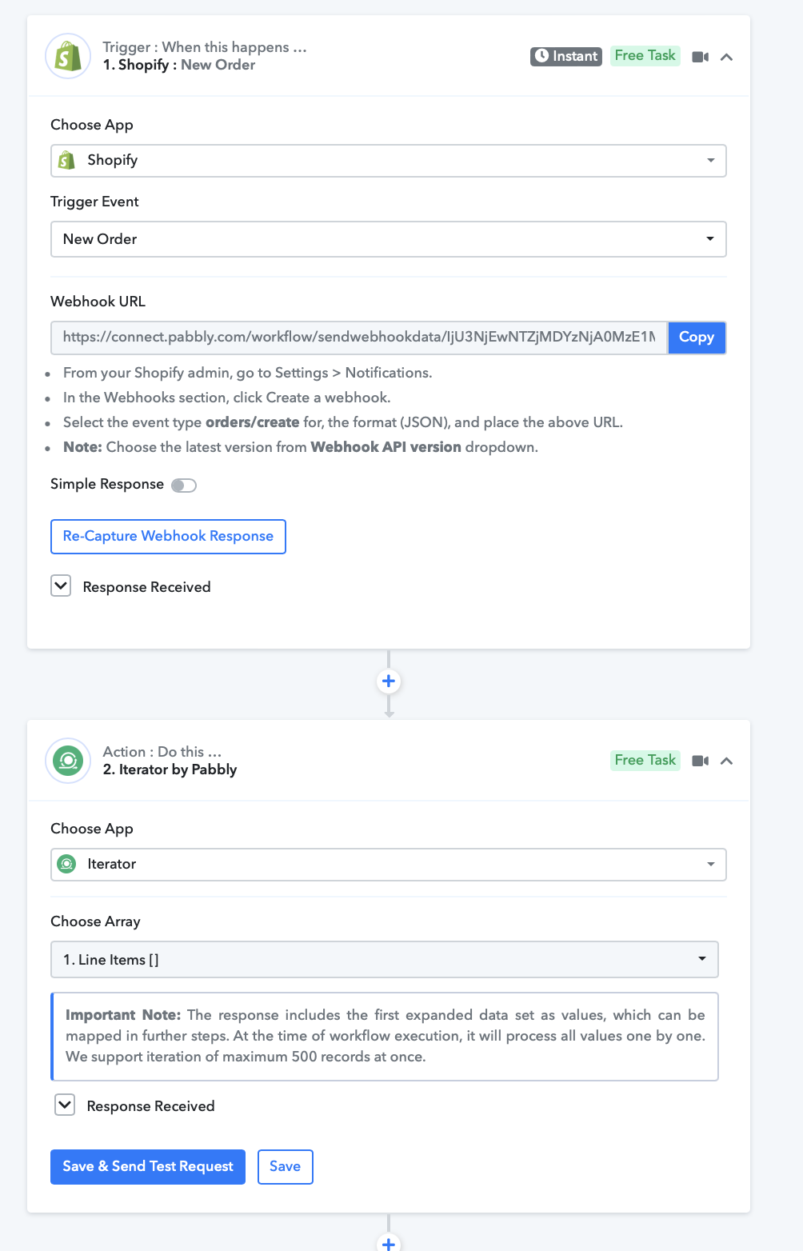The width and height of the screenshot is (803, 1251).
Task: Collapse the Iterator action step chevron
Action: (x=726, y=761)
